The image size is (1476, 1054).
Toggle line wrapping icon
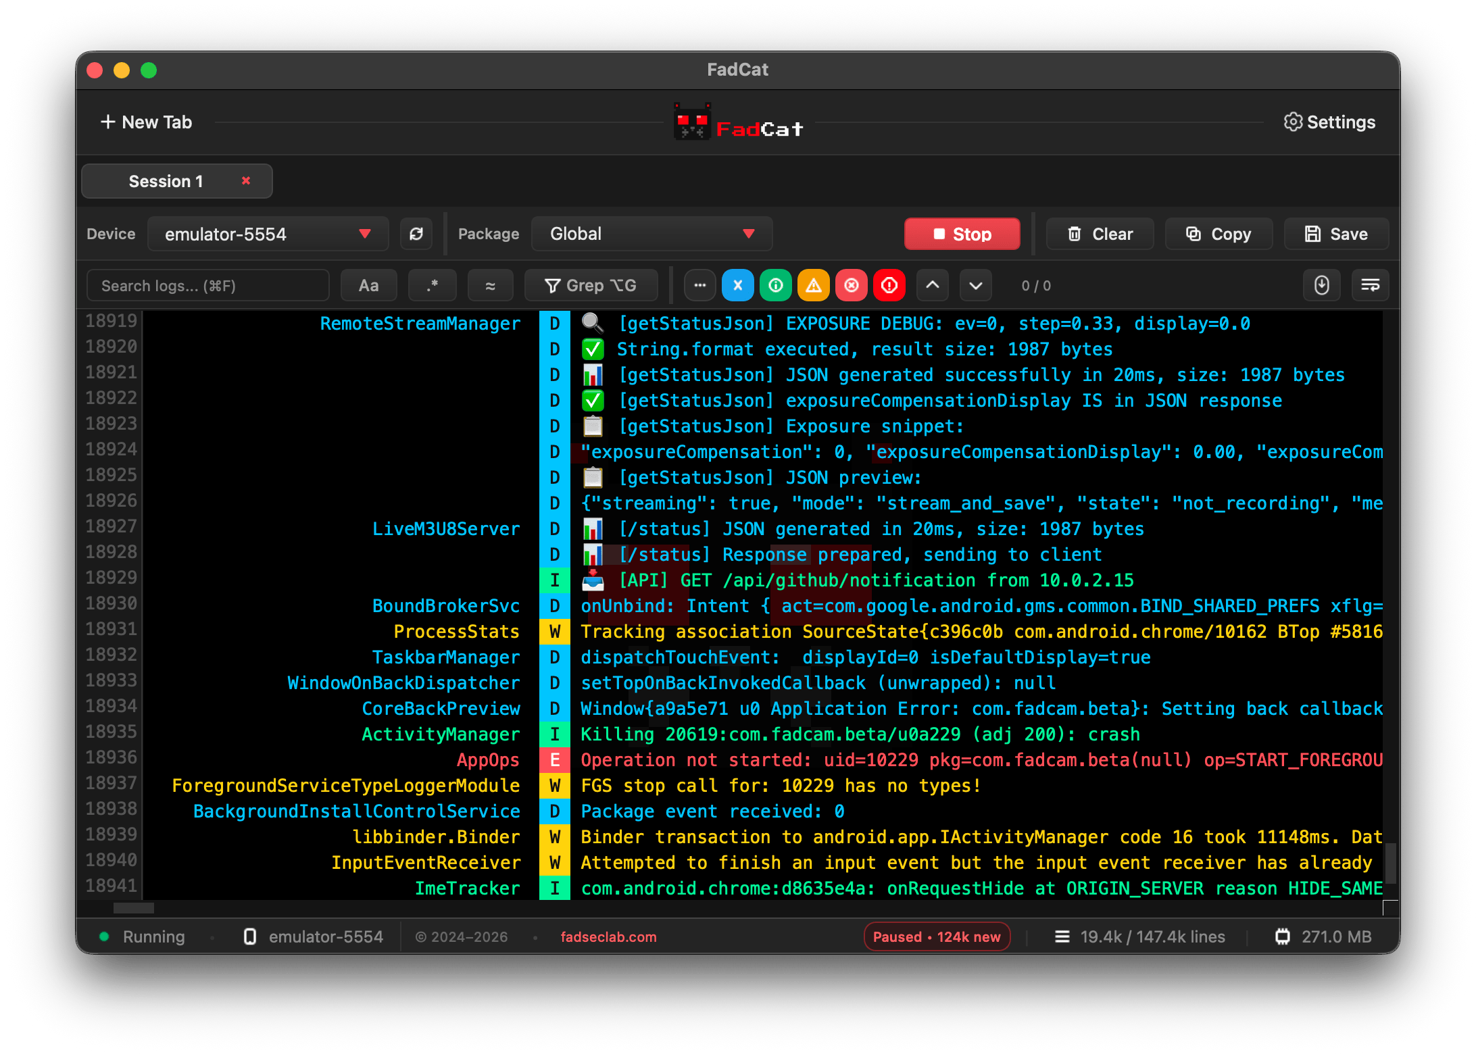(1371, 286)
